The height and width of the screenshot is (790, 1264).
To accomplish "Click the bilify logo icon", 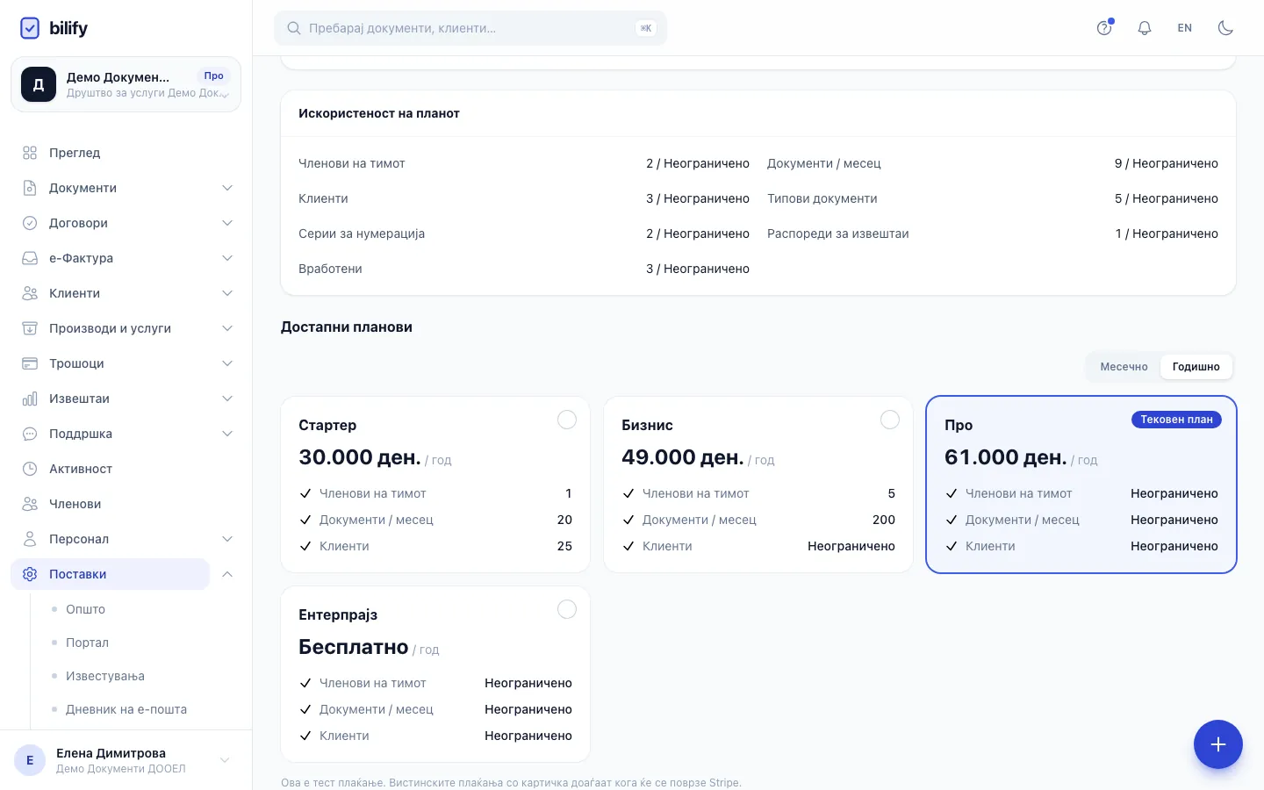I will [30, 28].
